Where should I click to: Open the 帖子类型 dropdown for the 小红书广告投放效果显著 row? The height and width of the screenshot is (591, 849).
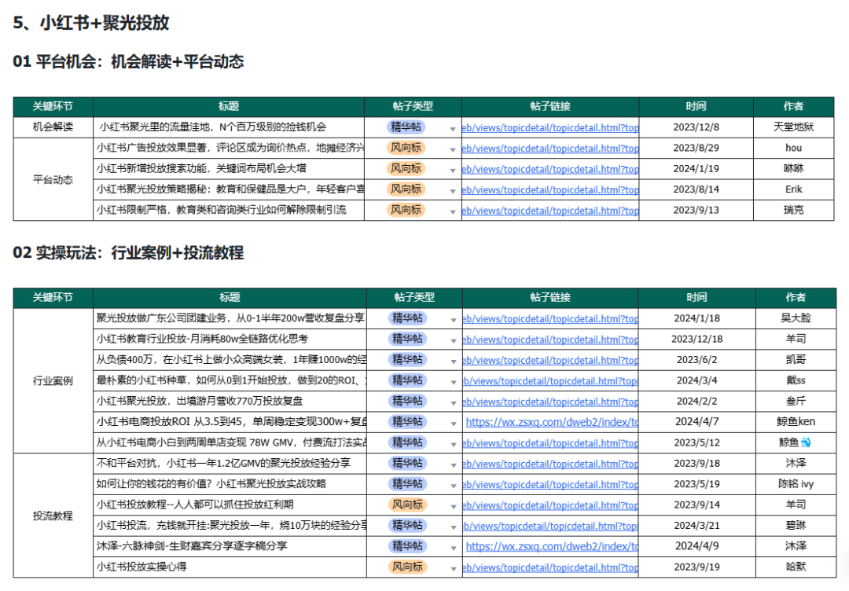pyautogui.click(x=454, y=149)
